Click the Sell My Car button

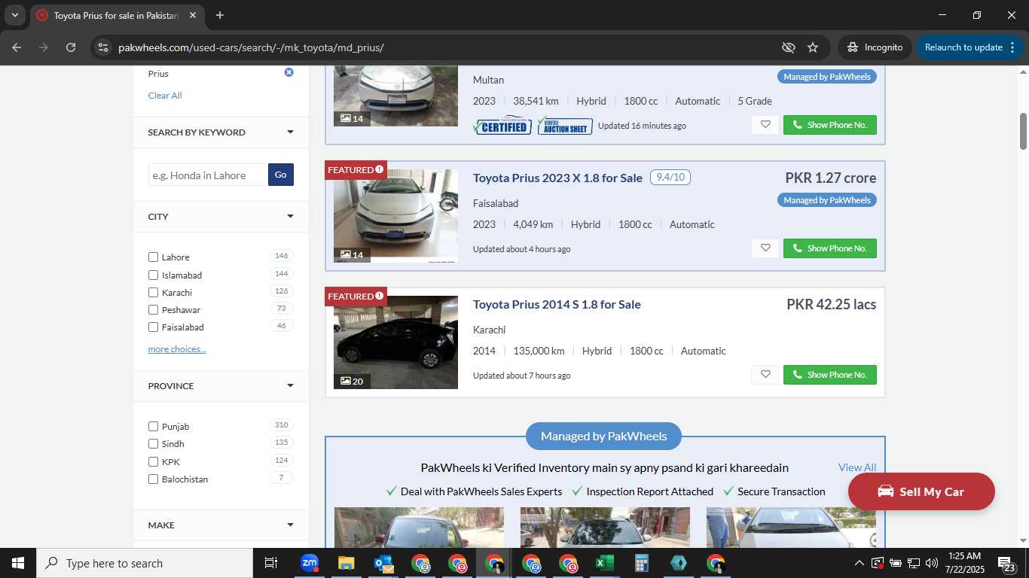(x=921, y=491)
